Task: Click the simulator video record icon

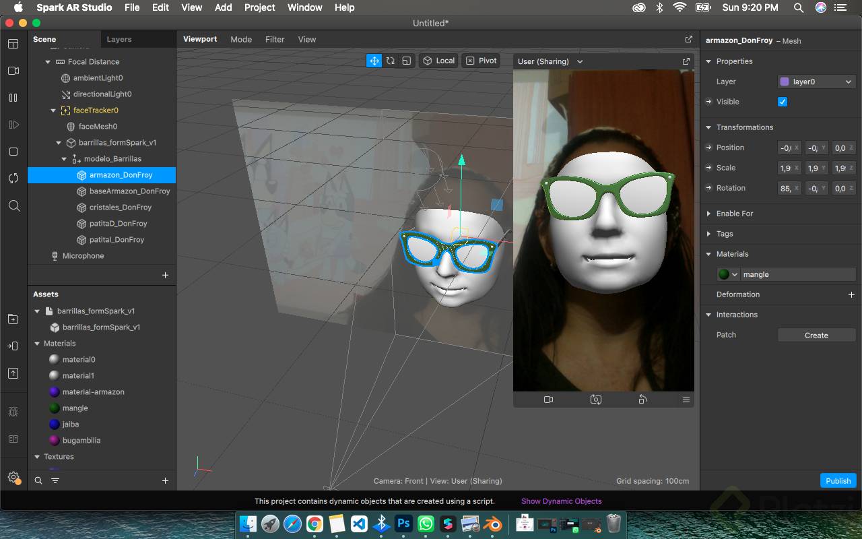Action: [548, 400]
